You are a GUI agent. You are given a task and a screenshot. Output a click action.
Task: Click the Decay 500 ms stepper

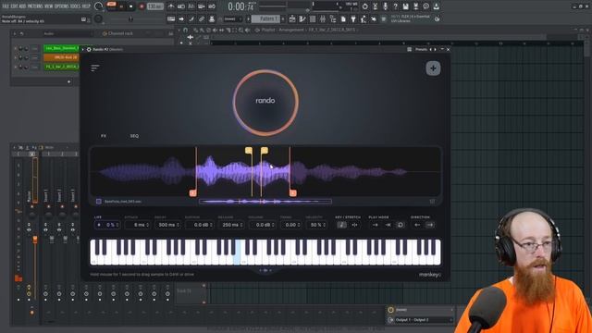[168, 225]
